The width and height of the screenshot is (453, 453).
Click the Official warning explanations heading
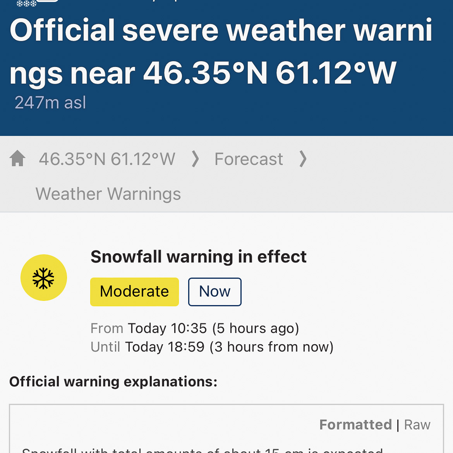pos(113,382)
